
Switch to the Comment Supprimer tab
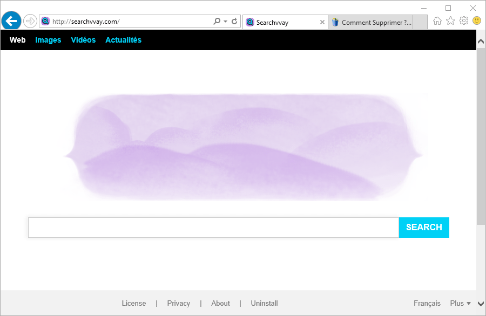point(370,22)
